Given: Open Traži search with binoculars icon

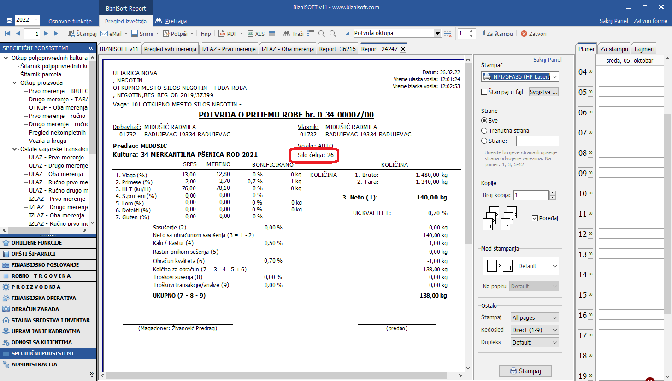Looking at the screenshot, I should point(293,34).
